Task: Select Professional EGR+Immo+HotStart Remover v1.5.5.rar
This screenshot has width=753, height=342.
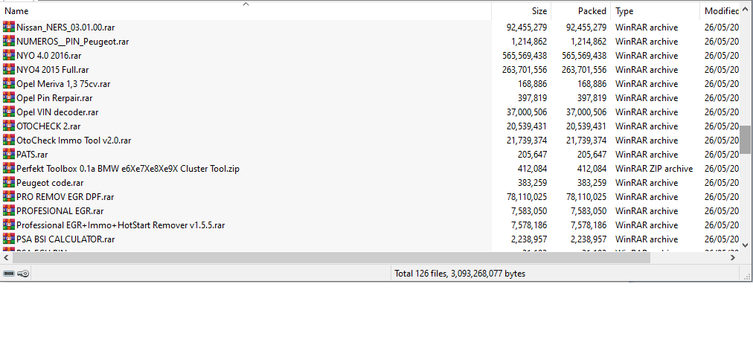Action: 121,225
